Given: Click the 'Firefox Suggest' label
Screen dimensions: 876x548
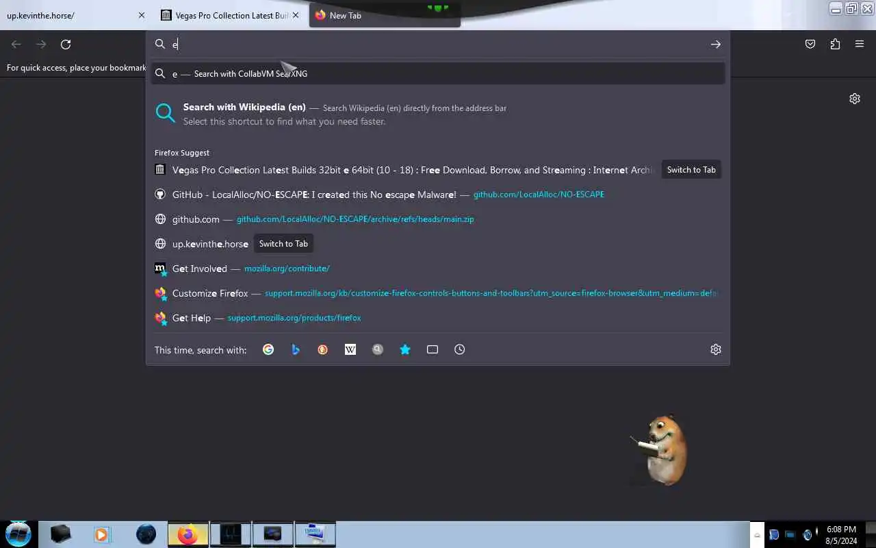Looking at the screenshot, I should coord(182,153).
